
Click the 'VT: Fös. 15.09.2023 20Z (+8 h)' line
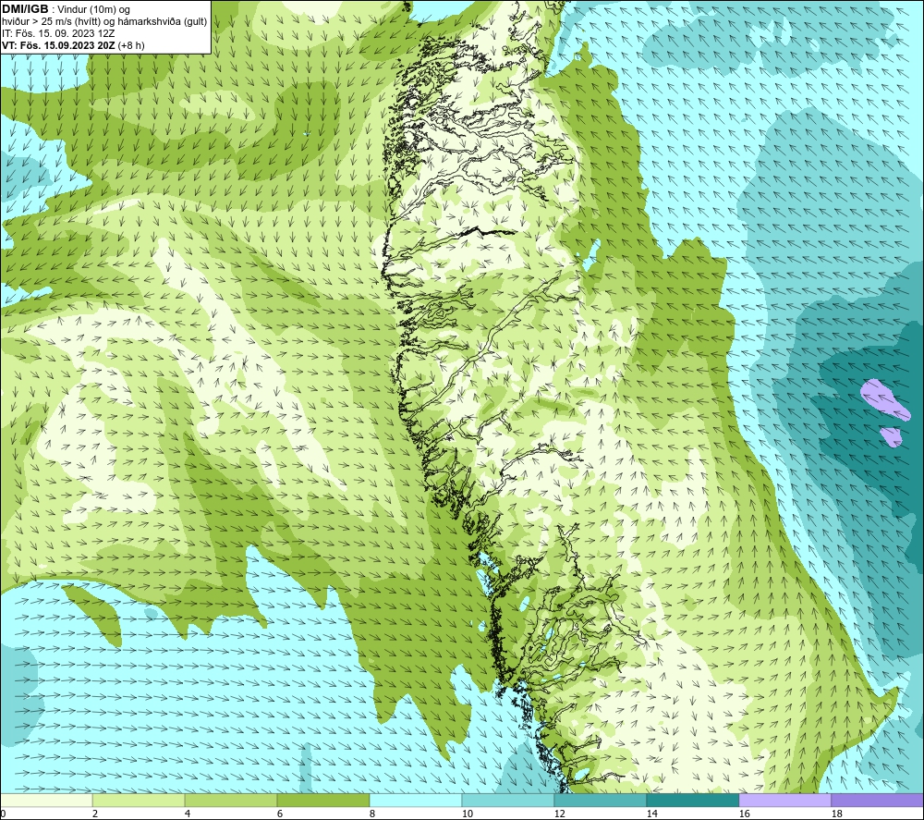pyautogui.click(x=73, y=45)
